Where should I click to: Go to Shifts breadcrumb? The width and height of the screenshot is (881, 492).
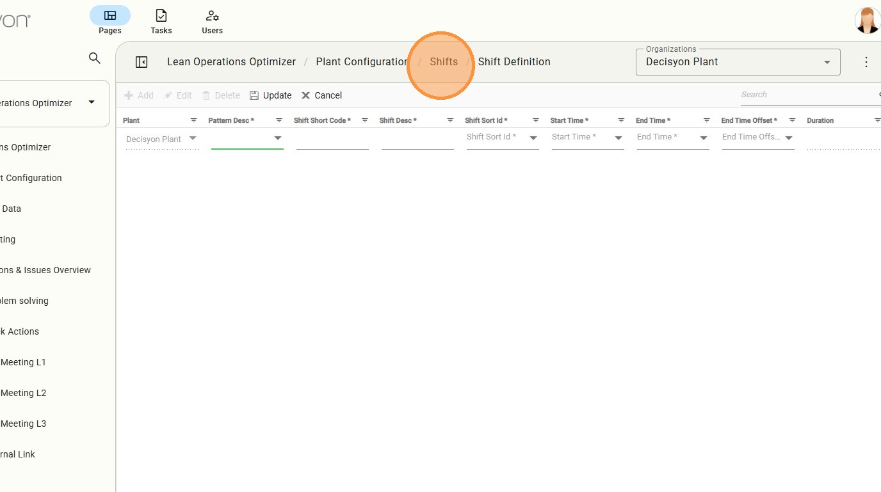coord(444,62)
